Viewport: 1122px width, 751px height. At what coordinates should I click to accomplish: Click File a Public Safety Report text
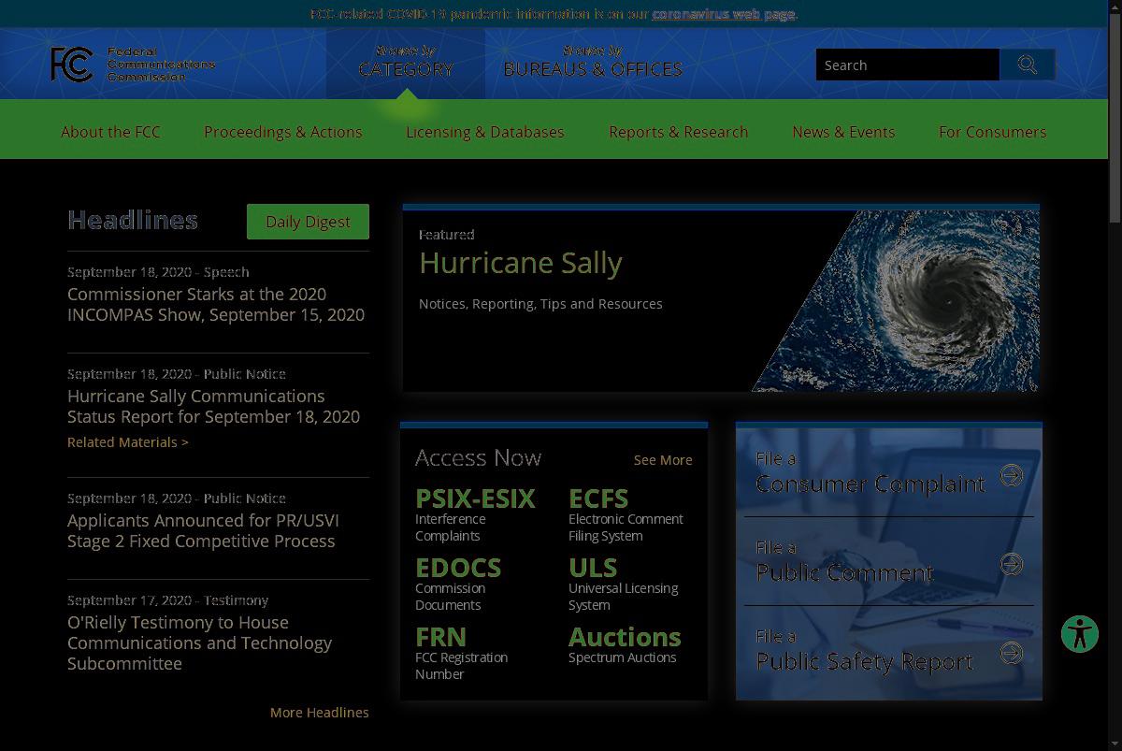click(865, 650)
